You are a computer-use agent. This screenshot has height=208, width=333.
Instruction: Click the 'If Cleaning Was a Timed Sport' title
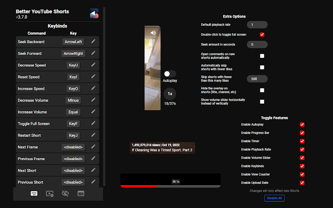[x=162, y=150]
